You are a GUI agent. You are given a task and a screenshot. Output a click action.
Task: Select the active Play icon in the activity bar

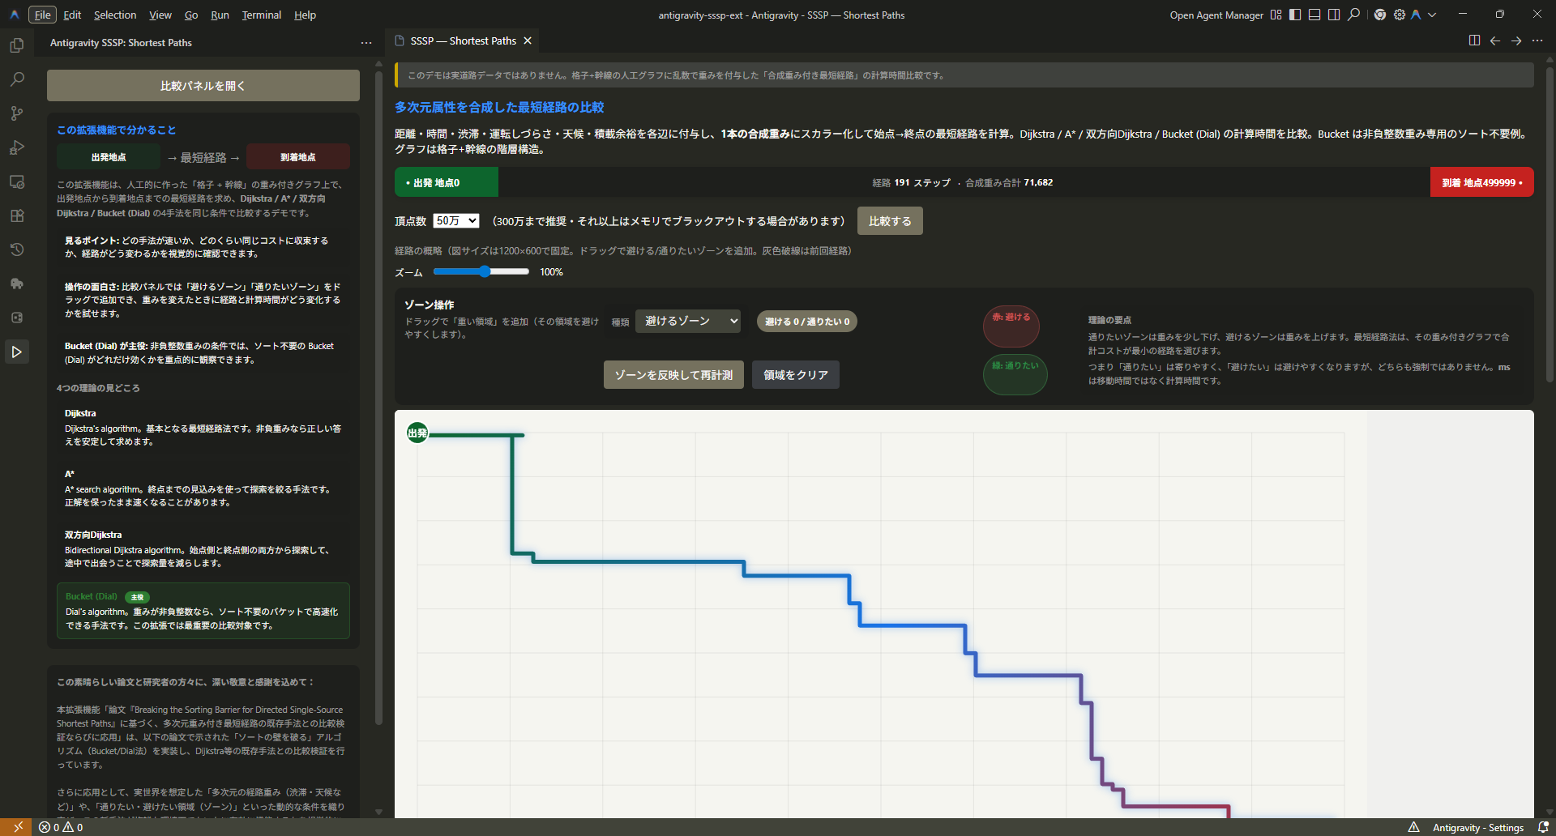[17, 352]
